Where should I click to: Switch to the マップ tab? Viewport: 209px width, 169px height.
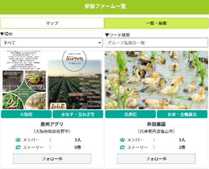[52, 23]
